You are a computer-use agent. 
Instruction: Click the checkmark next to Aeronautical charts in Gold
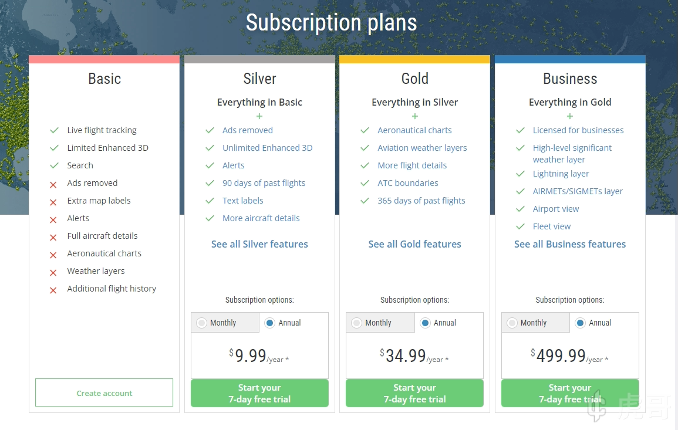coord(365,130)
